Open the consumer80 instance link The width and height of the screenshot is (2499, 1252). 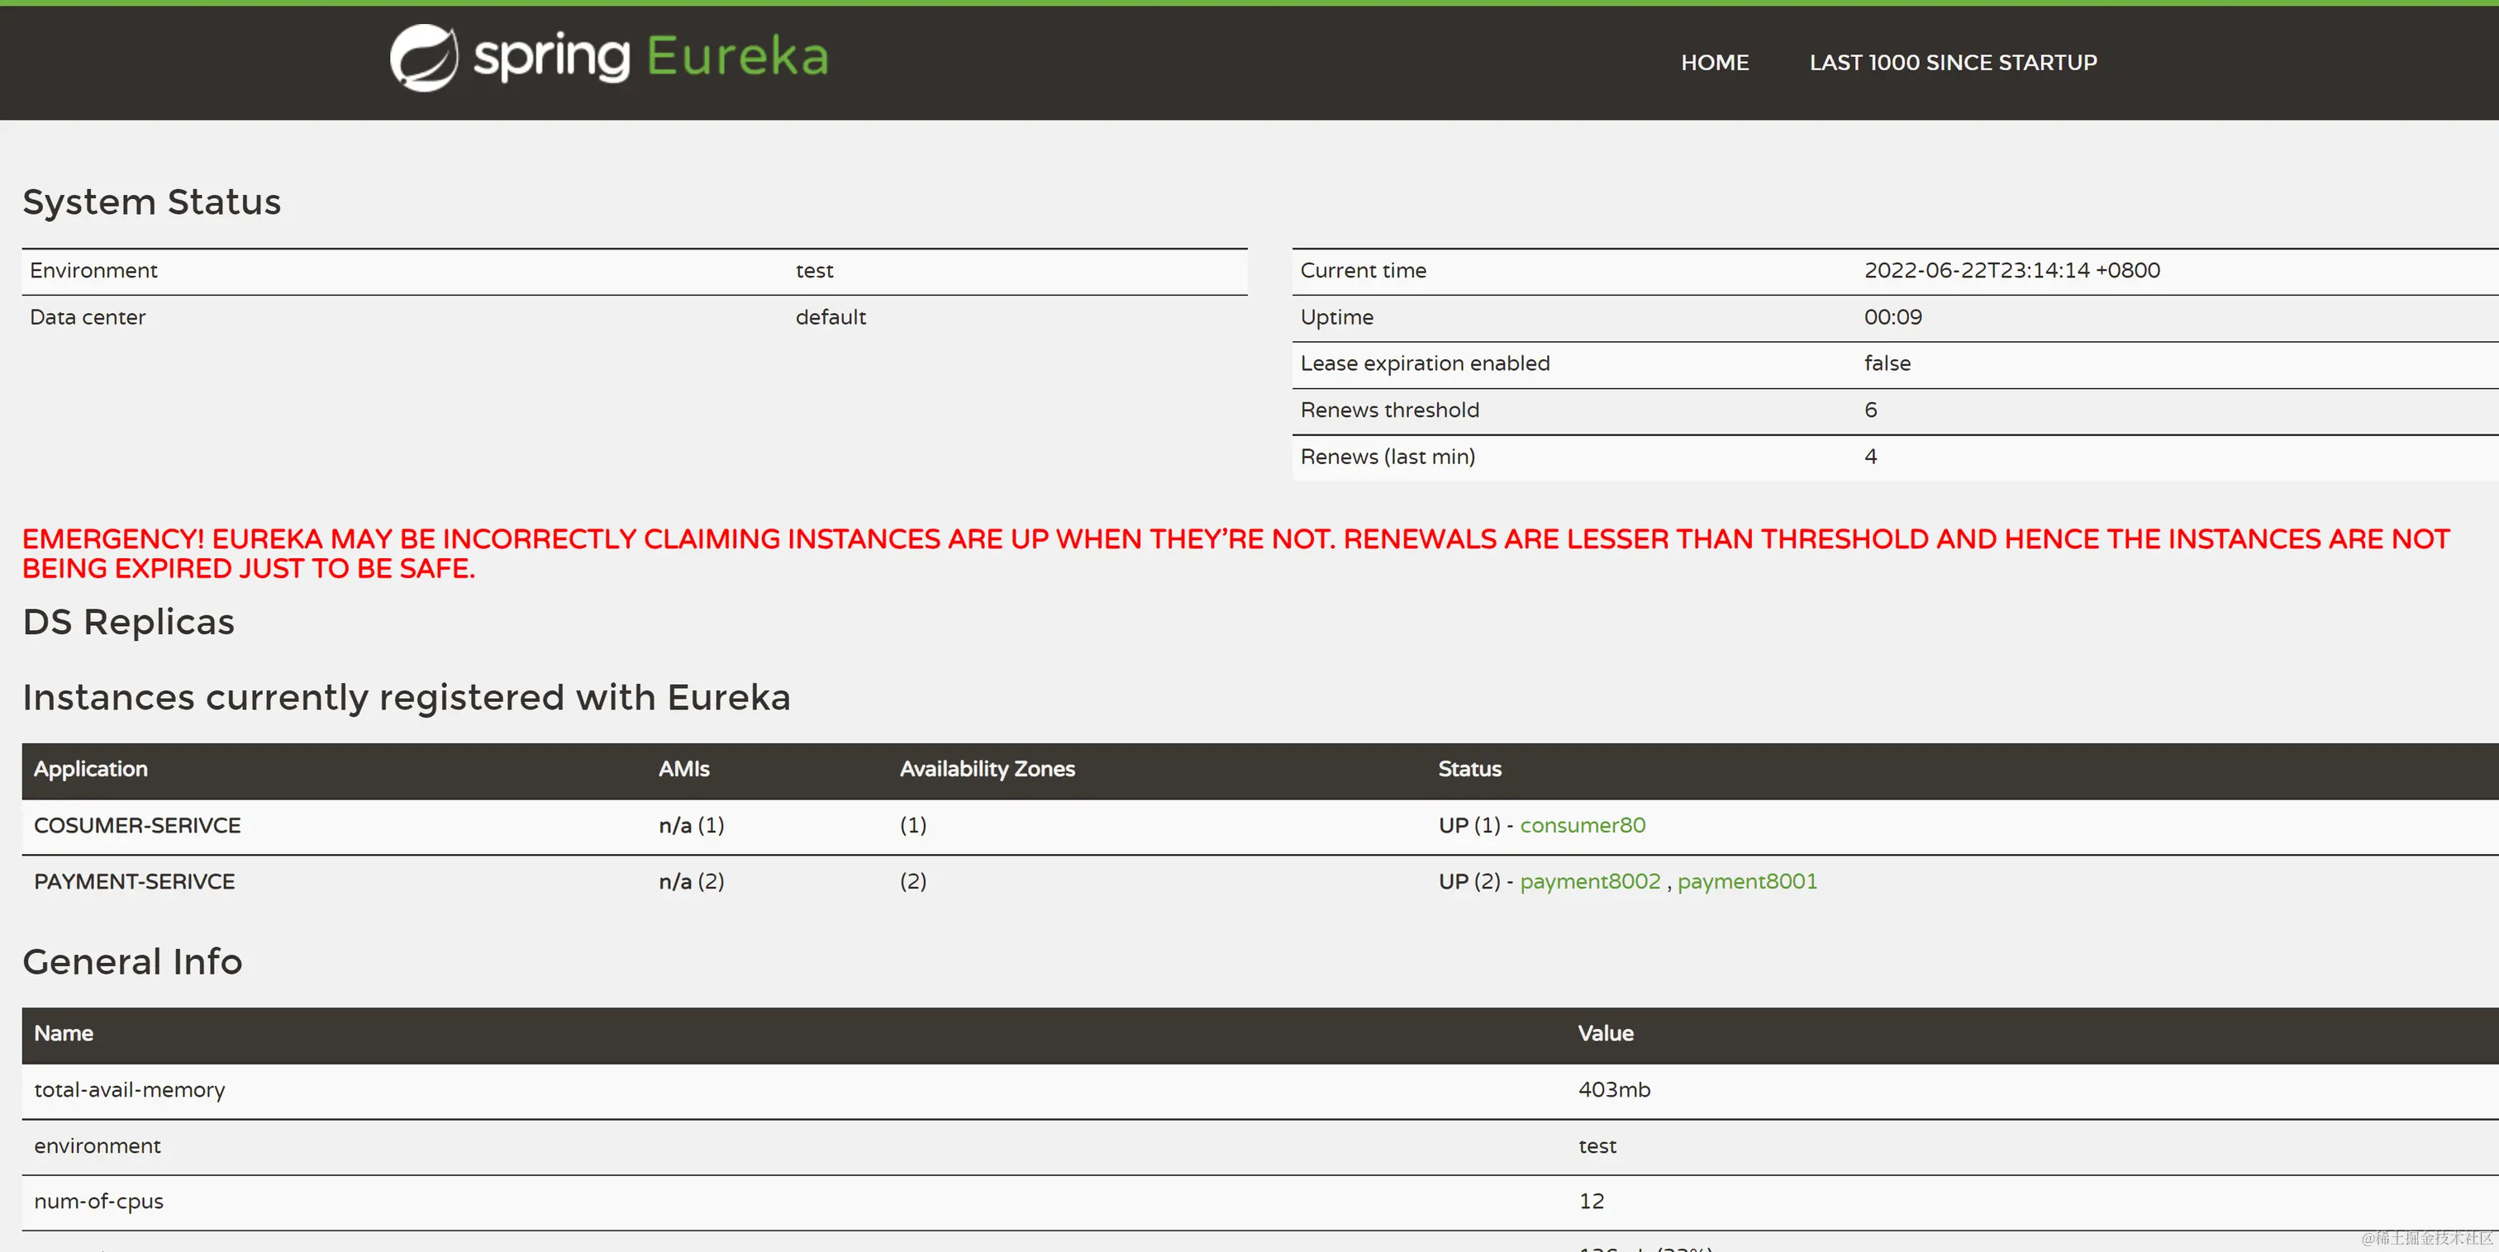click(1583, 825)
